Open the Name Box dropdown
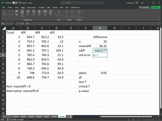The image size is (162, 121). [x=11, y=24]
